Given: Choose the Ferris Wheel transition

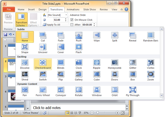Looking at the screenshot, I should coord(43,91).
